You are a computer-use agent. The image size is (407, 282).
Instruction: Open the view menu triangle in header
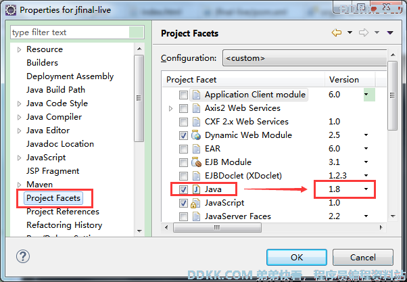click(390, 32)
